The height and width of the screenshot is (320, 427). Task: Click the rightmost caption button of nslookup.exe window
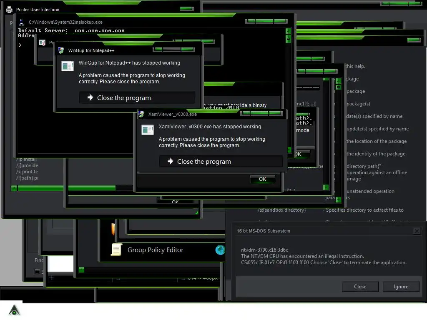pyautogui.click(x=280, y=21)
